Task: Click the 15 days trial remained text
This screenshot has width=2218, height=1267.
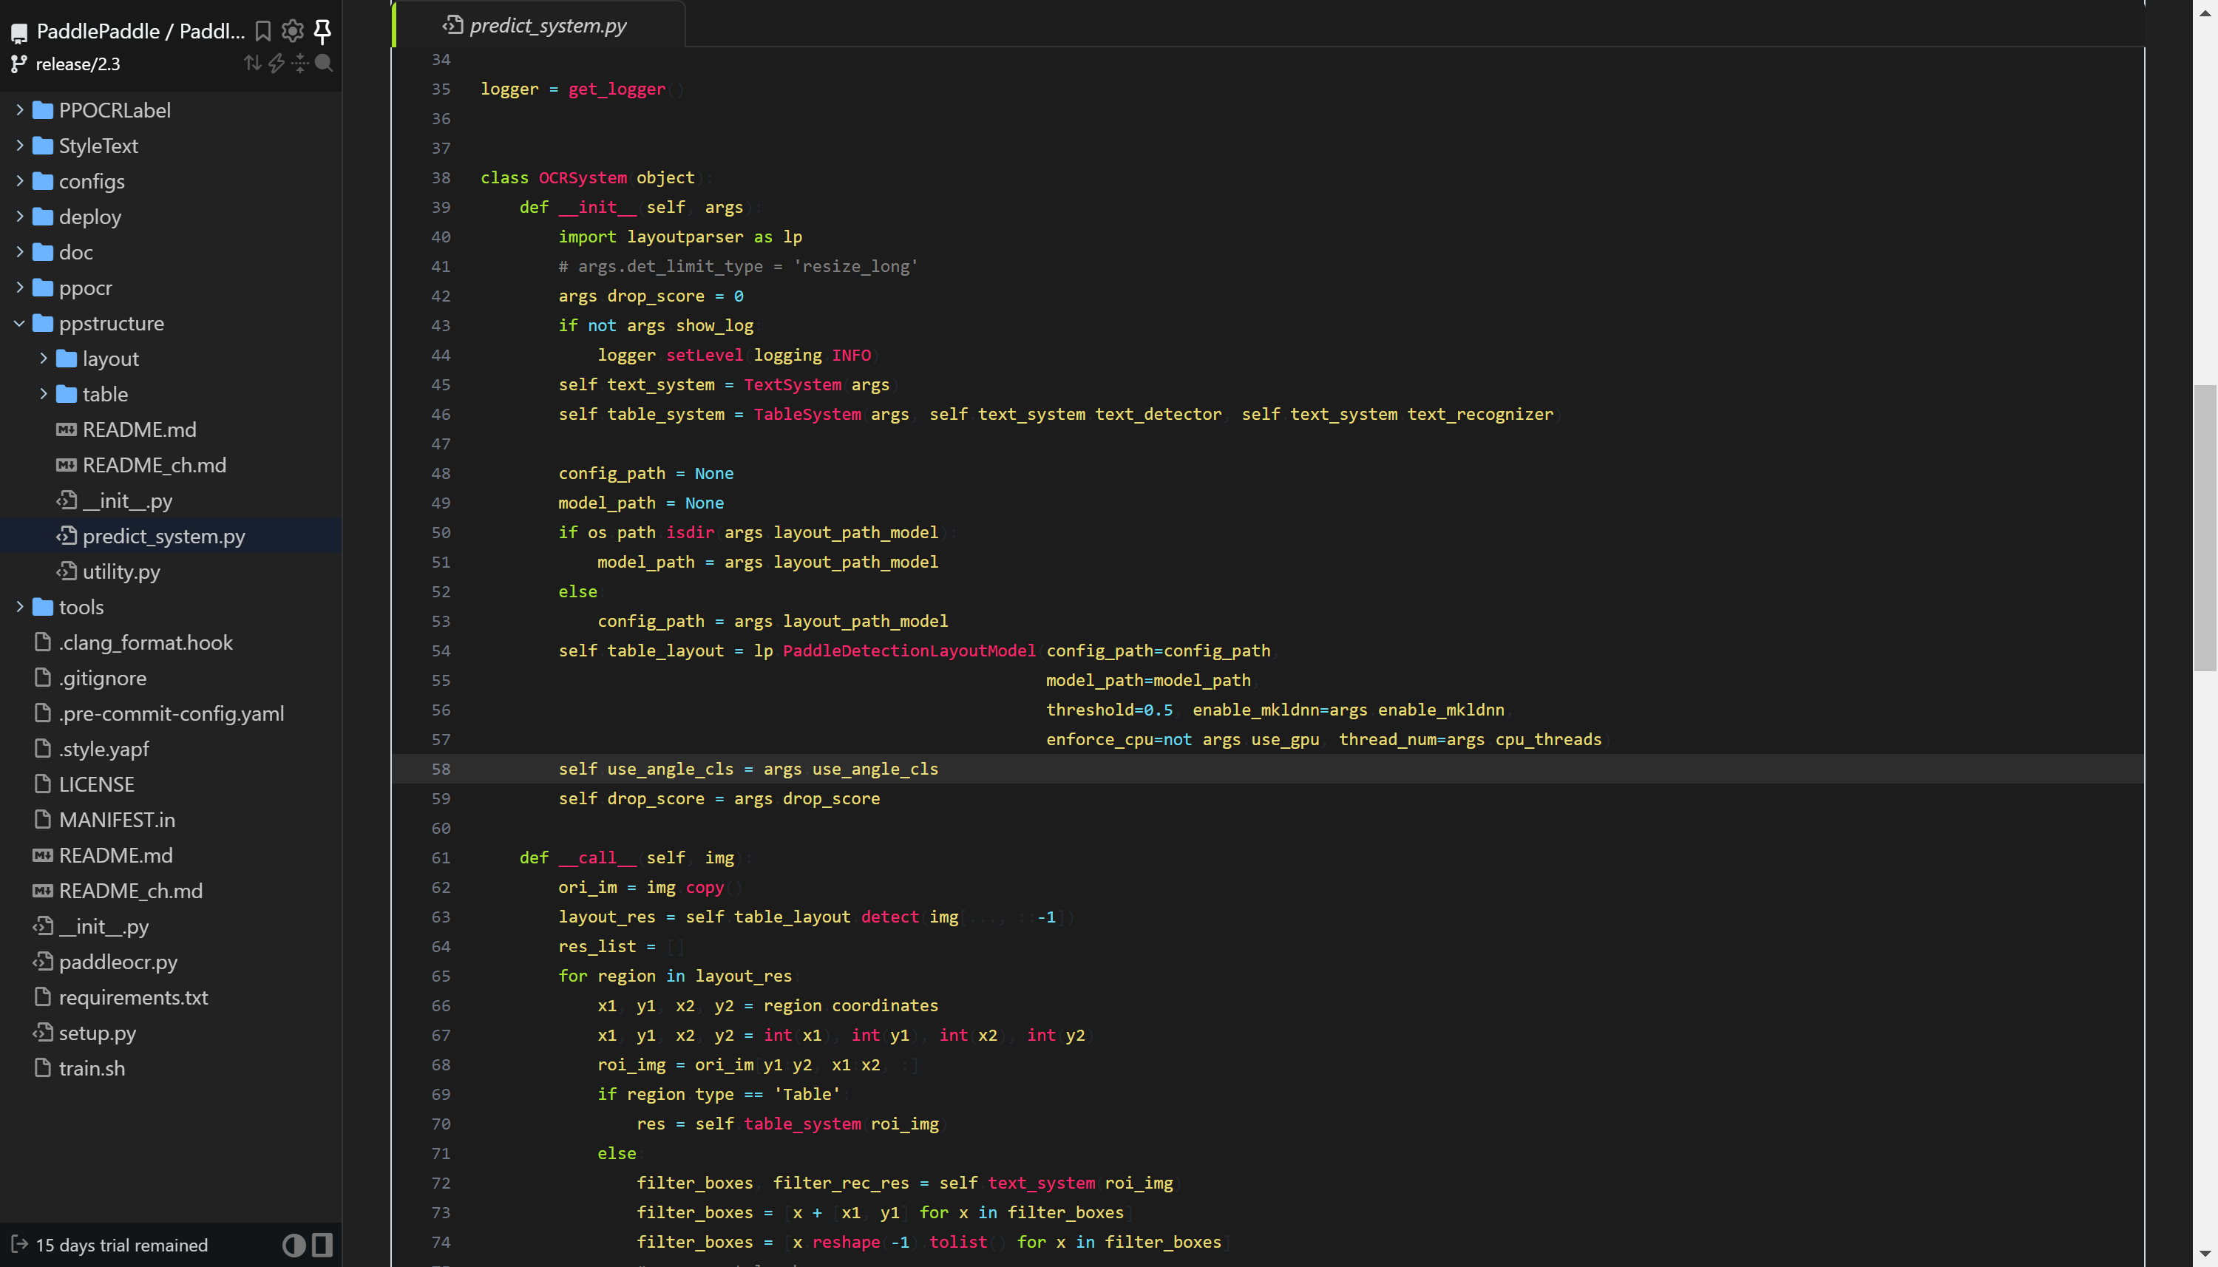Action: (x=121, y=1244)
